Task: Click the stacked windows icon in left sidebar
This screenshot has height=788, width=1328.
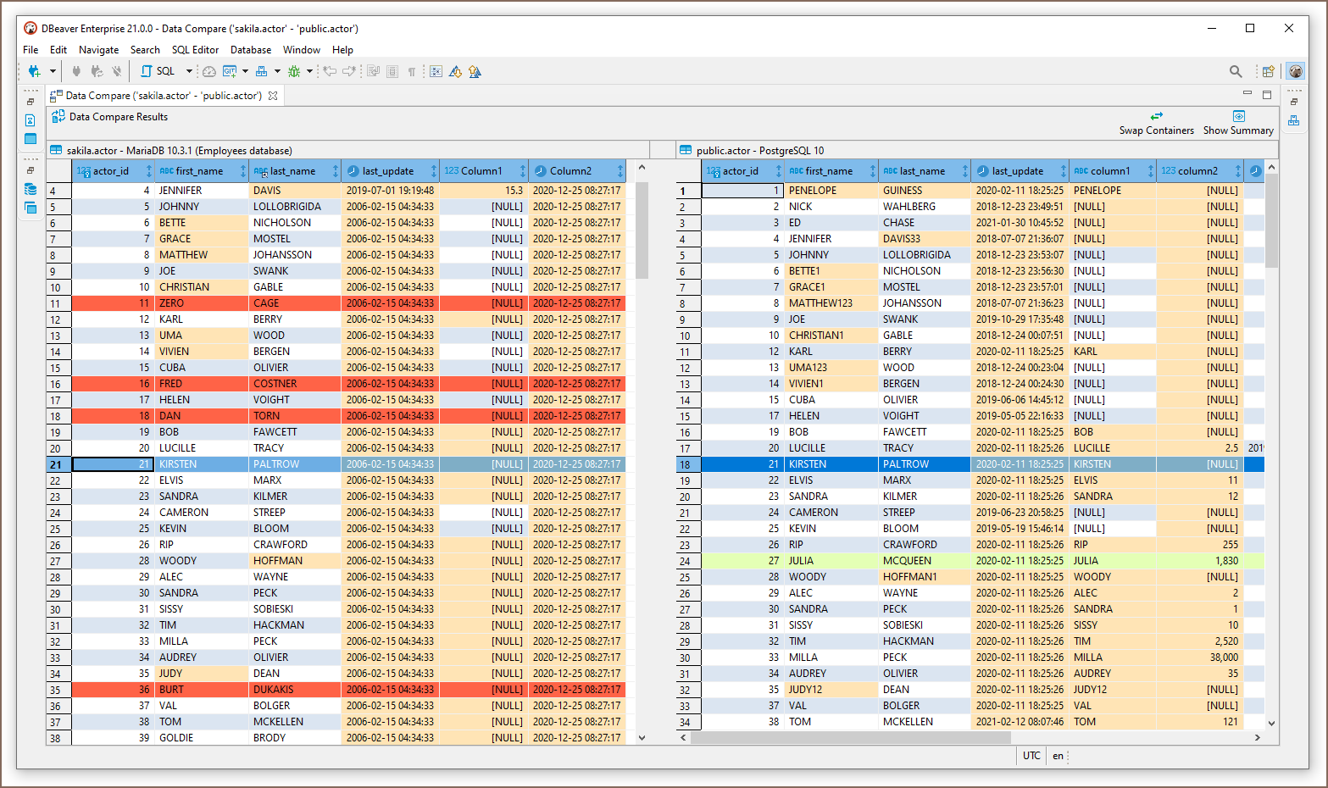Action: pos(31,208)
